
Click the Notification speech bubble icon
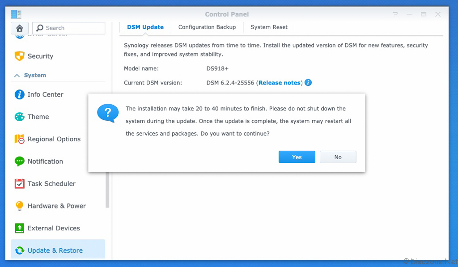pos(20,161)
